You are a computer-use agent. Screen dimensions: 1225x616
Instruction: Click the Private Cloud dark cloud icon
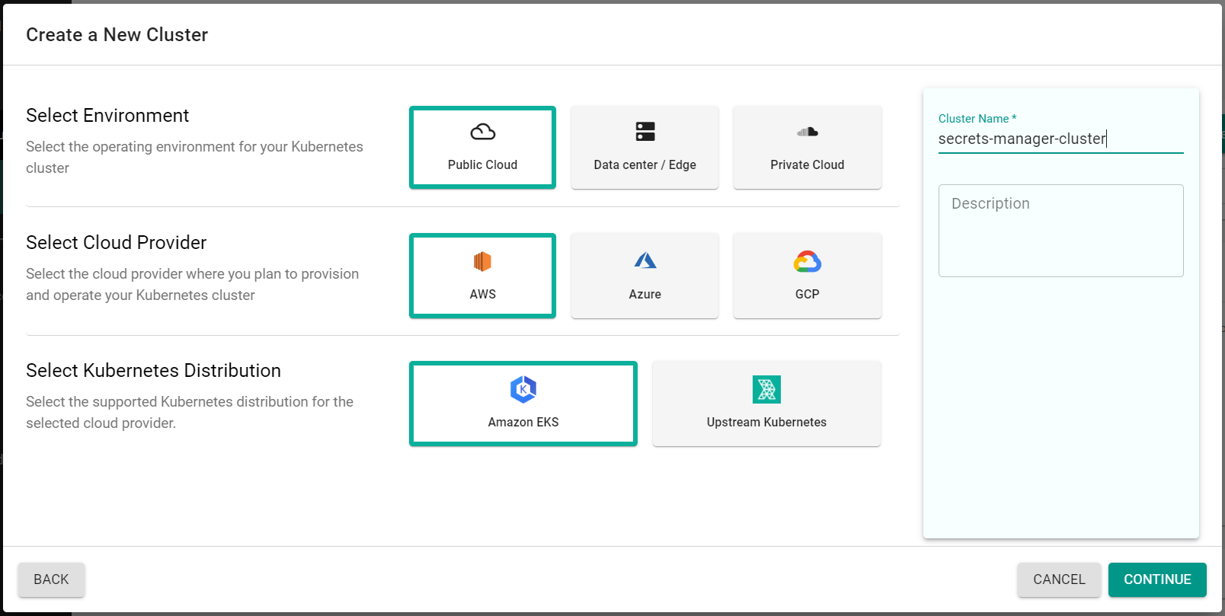tap(808, 132)
